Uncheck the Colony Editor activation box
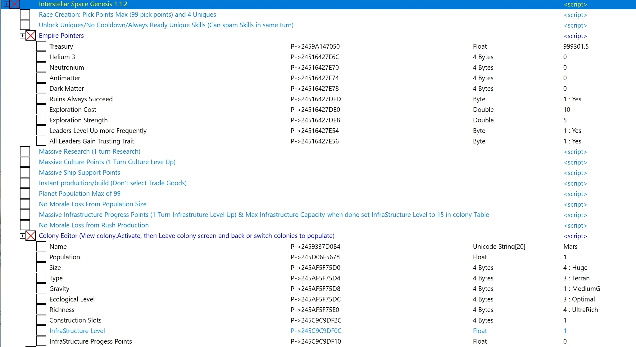The height and width of the screenshot is (347, 636). tap(30, 236)
